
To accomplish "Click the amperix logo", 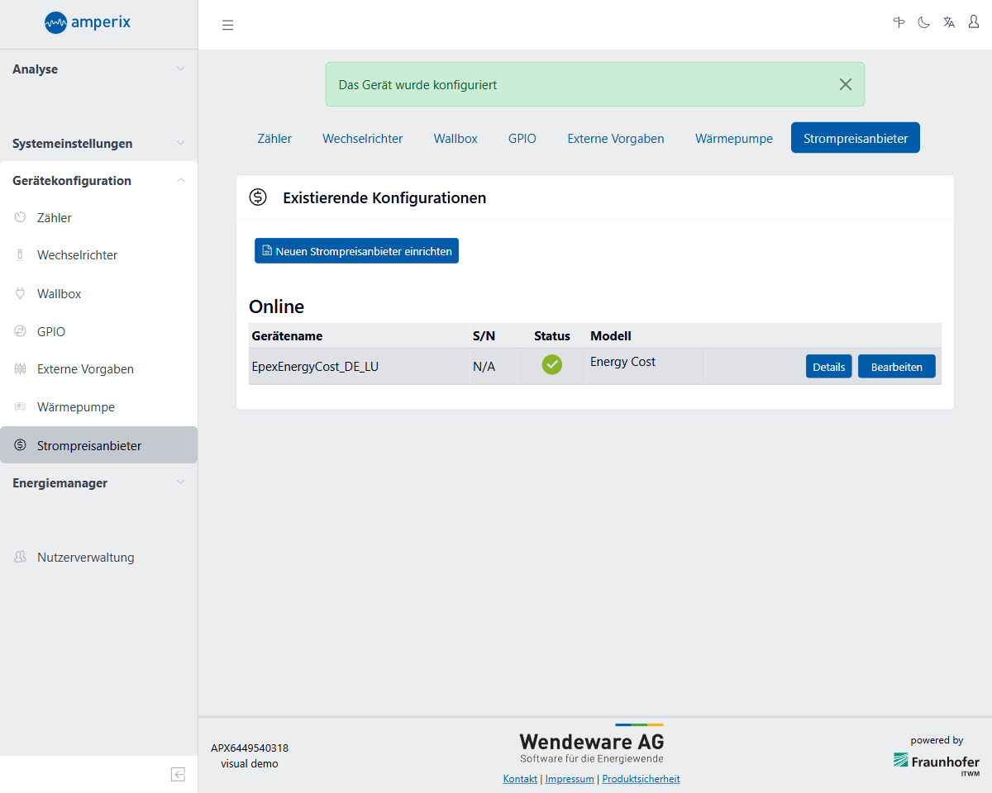I will (88, 23).
